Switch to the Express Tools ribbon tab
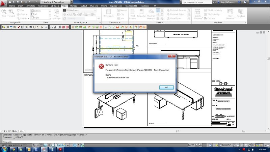 (x=116, y=6)
